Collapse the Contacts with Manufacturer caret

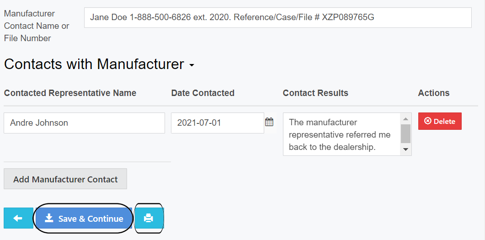192,65
